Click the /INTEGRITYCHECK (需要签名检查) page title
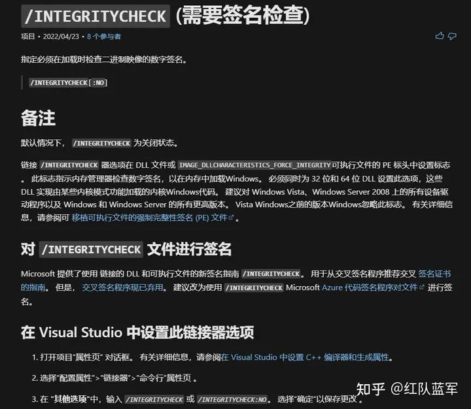471x409 pixels. (166, 16)
